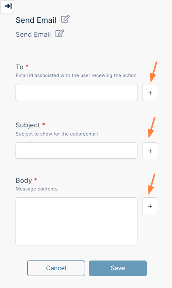Add a variable to the To field
This screenshot has height=288, width=172.
150,93
